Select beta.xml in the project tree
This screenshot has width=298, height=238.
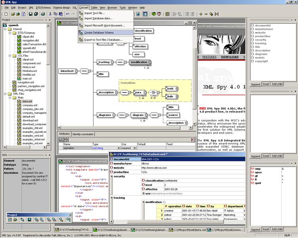[x=27, y=102]
